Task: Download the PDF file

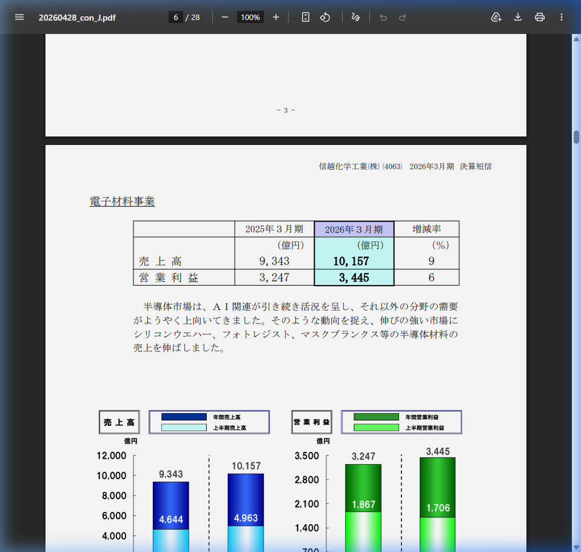Action: coord(518,18)
